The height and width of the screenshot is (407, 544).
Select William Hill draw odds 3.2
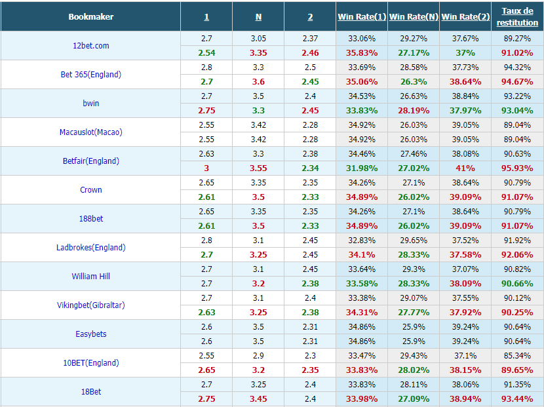[258, 284]
